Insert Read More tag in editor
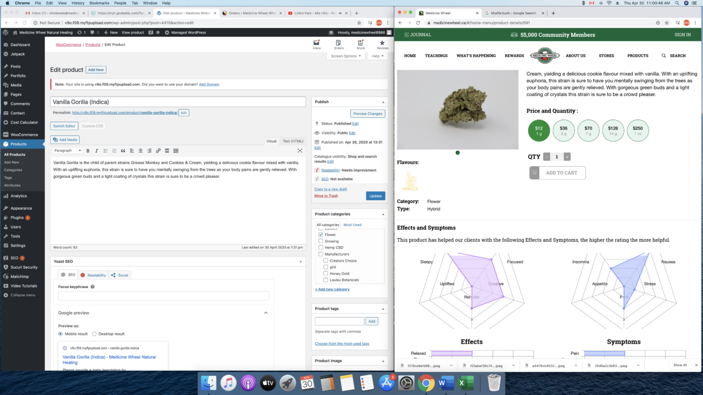703x395 pixels. 167,150
